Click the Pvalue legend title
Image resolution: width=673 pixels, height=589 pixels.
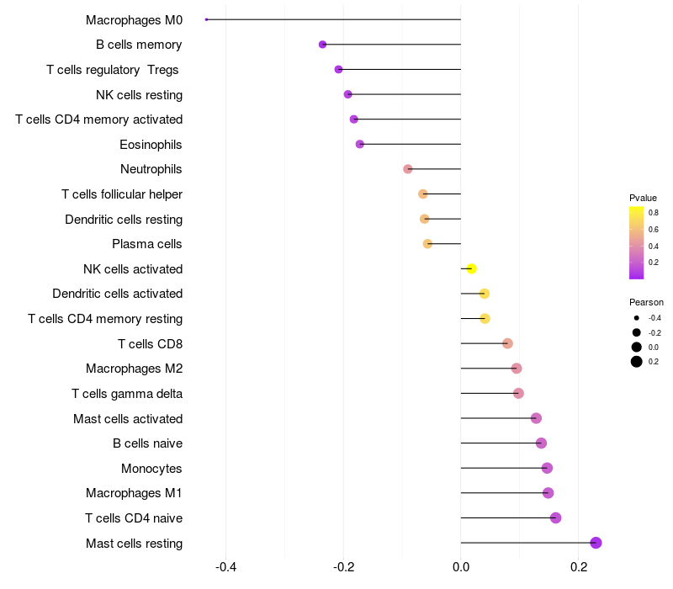[x=643, y=198]
